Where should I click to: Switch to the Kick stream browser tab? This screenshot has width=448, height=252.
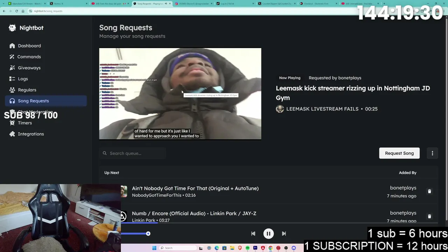click(27, 3)
